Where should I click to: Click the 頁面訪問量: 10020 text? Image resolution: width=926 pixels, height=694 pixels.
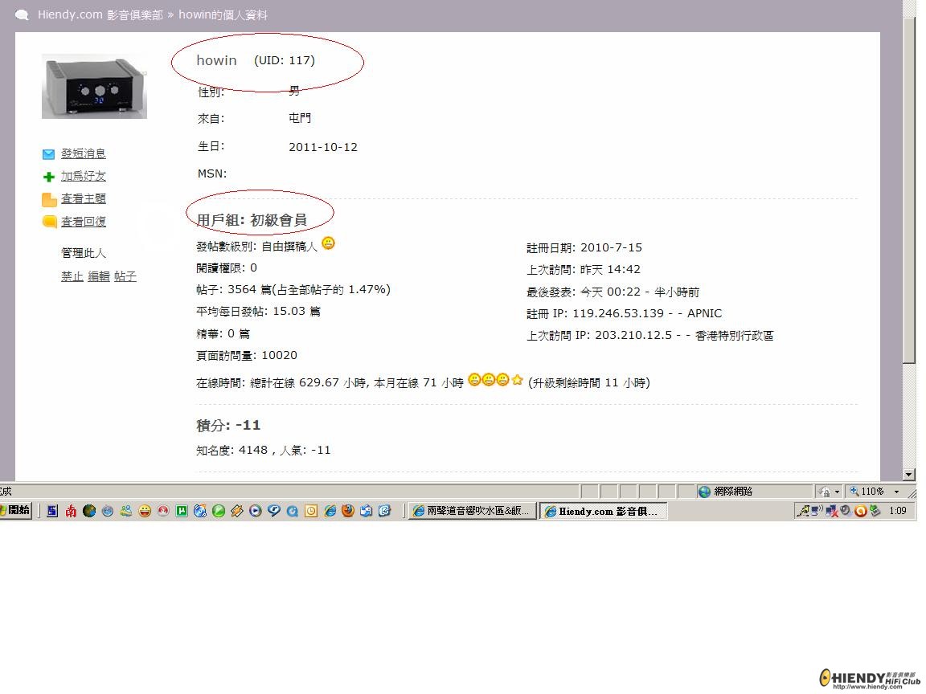tap(247, 355)
